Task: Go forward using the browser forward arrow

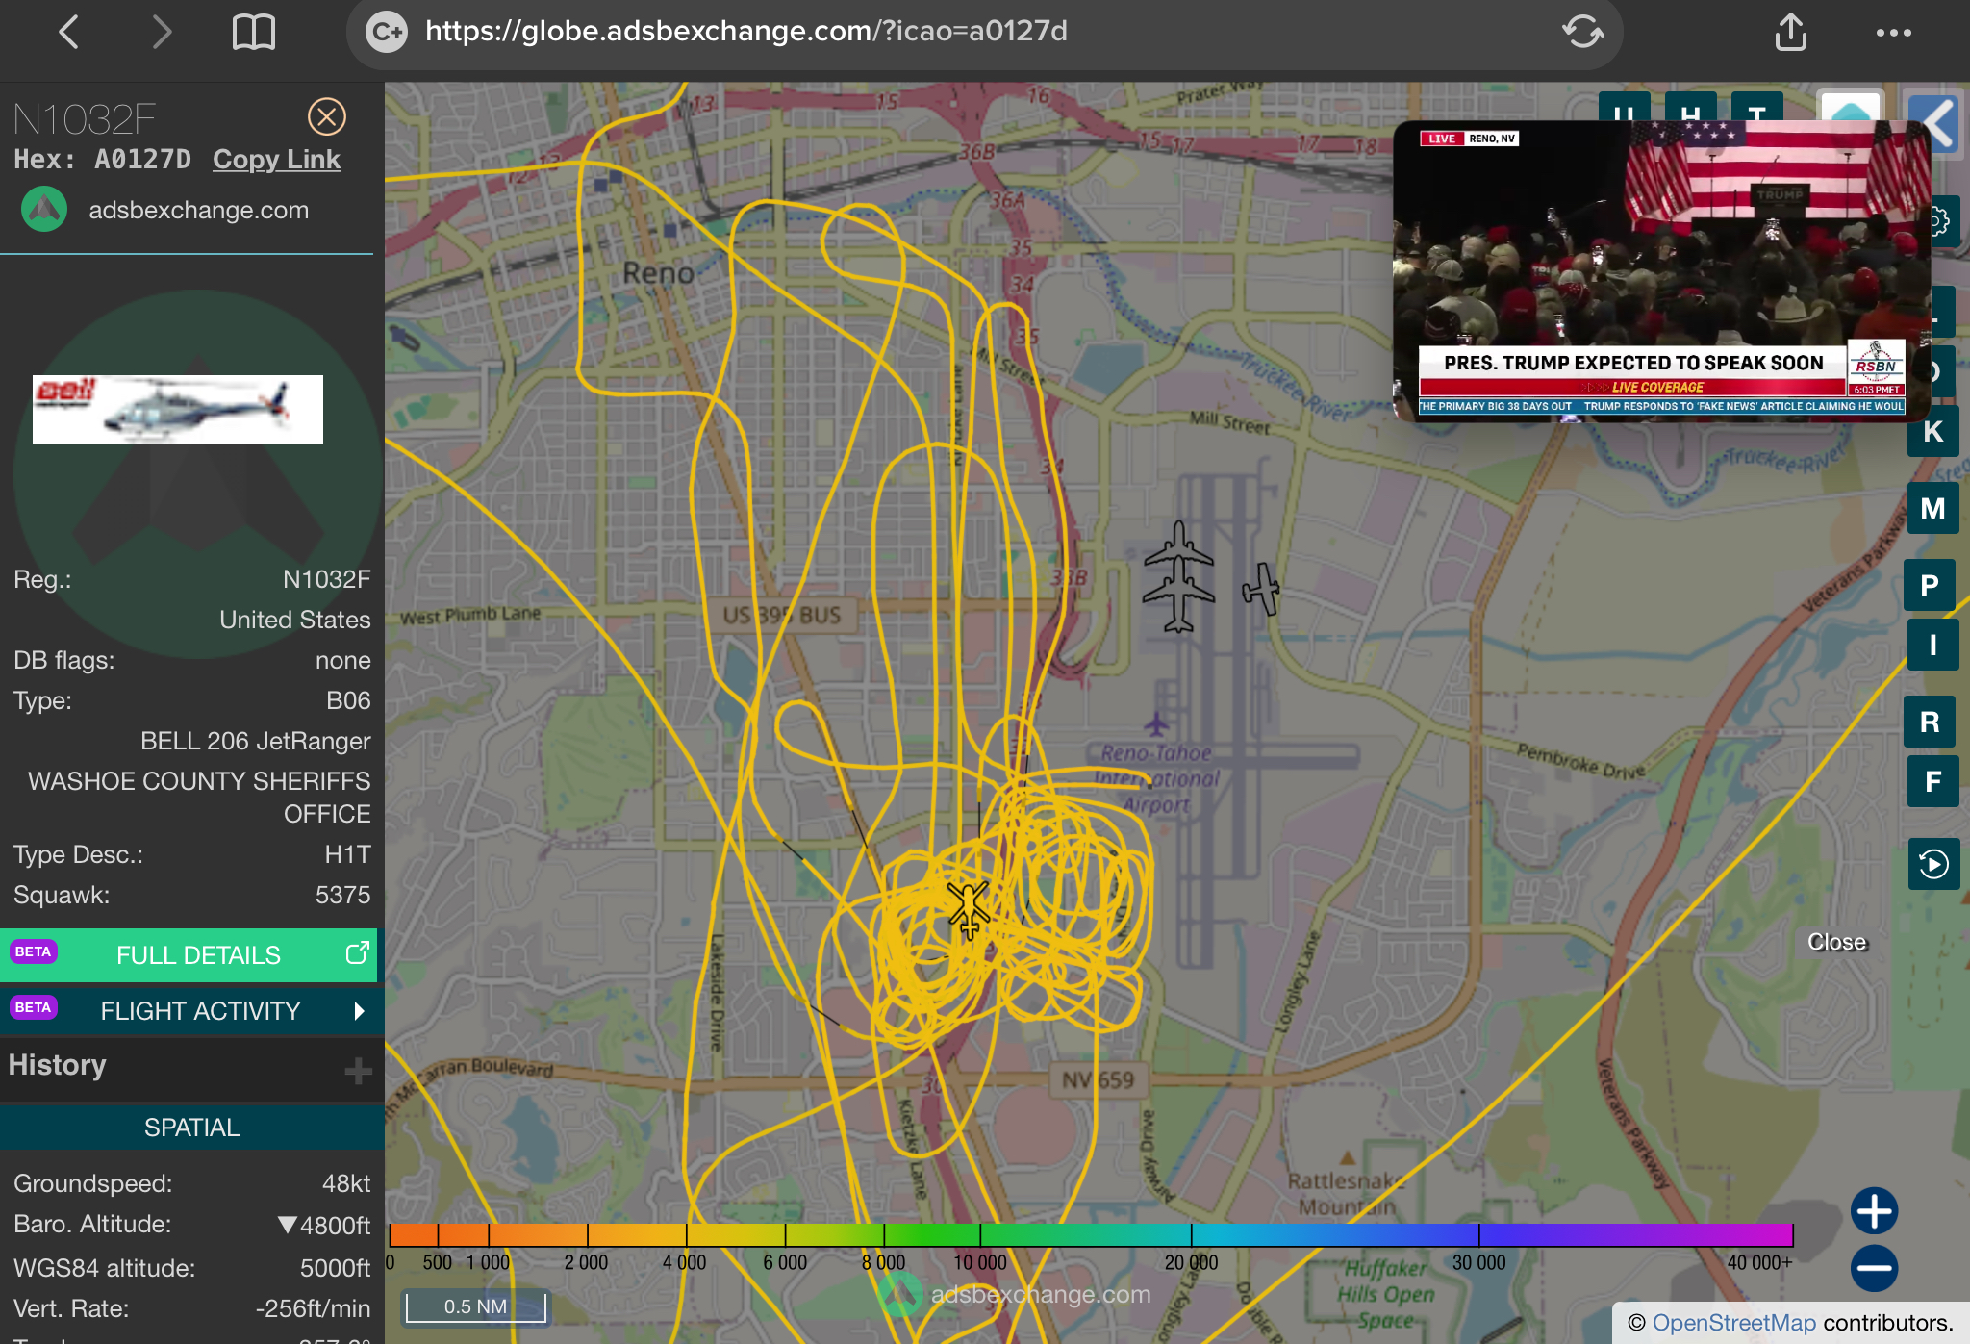Action: coord(162,32)
